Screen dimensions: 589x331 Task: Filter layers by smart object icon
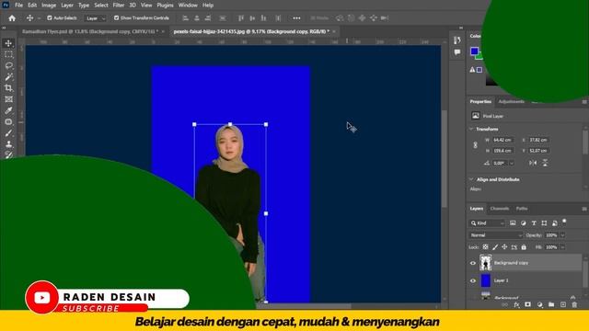click(x=555, y=223)
